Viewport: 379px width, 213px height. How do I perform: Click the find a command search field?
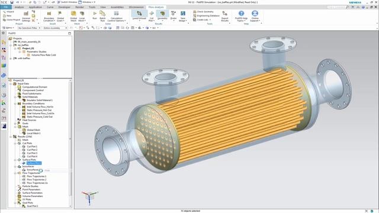coord(336,7)
